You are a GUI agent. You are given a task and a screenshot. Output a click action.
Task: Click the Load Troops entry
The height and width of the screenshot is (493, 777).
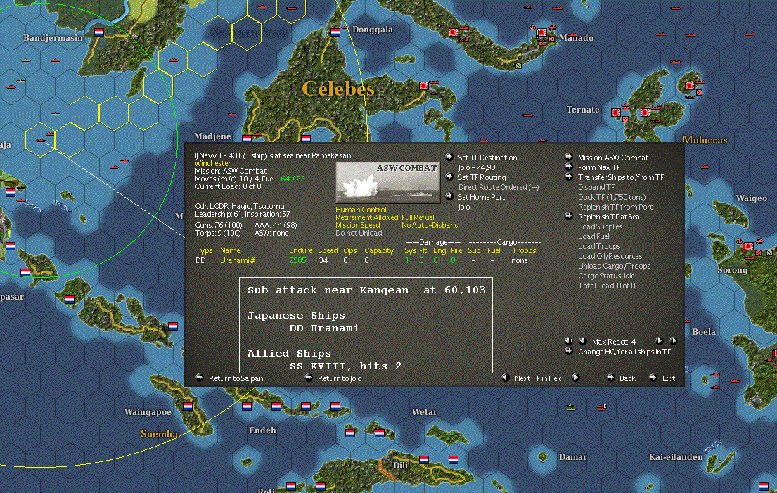click(x=599, y=246)
